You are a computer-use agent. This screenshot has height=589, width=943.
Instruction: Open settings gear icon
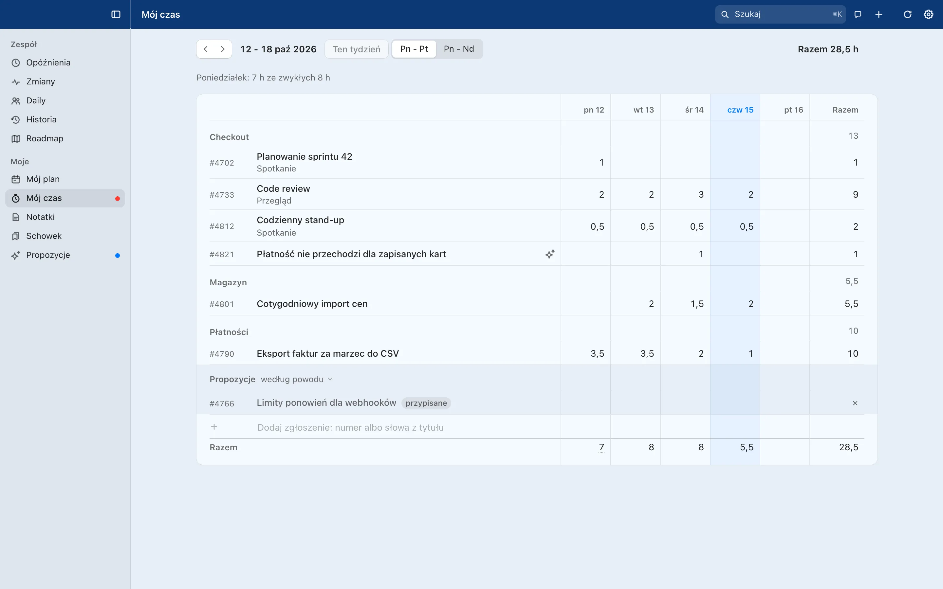tap(929, 14)
